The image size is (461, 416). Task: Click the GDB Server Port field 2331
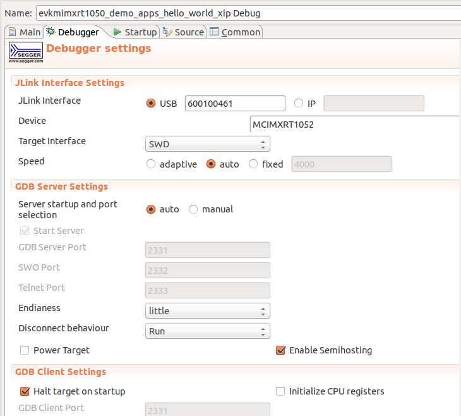[x=208, y=250]
